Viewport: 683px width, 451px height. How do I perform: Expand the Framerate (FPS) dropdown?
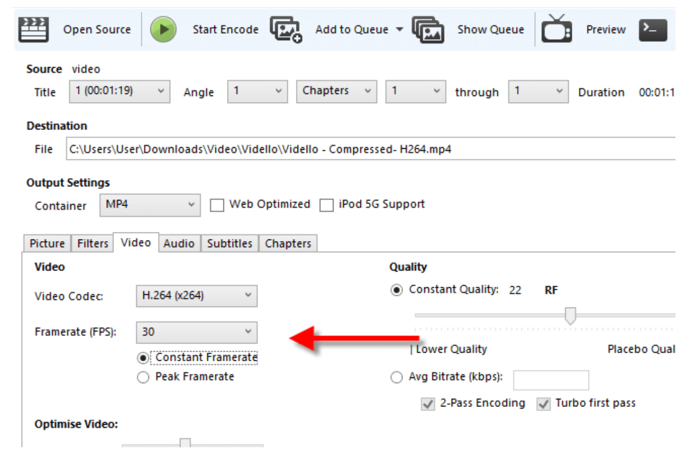click(x=197, y=332)
